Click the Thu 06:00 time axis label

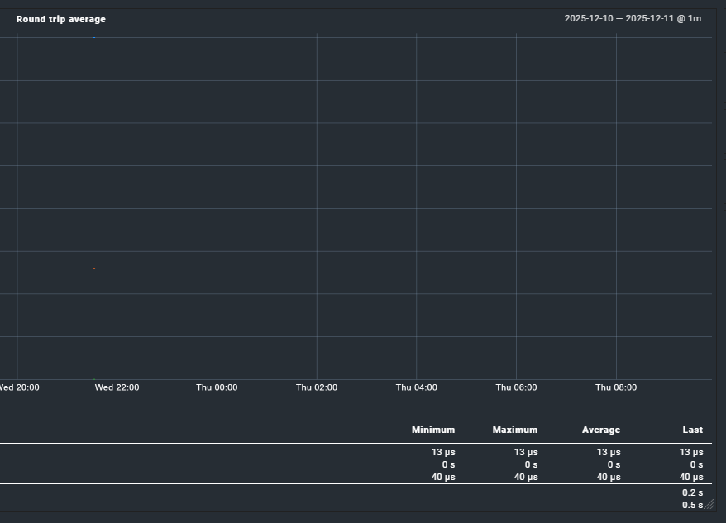(516, 387)
